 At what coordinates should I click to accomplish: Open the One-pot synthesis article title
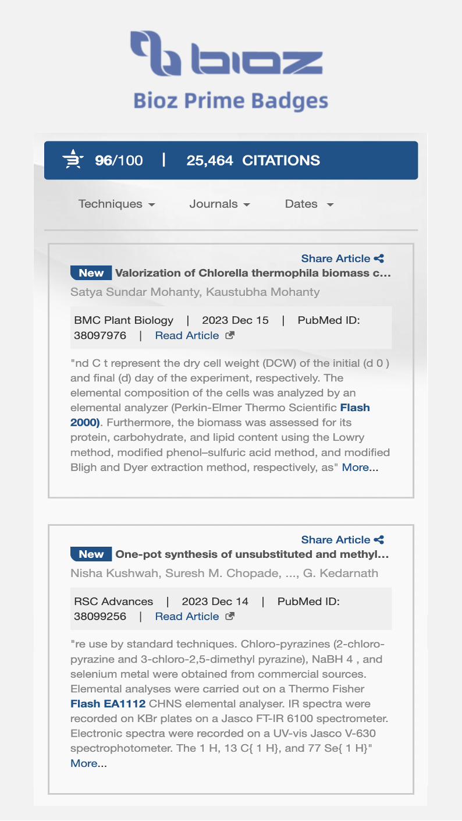tap(252, 554)
